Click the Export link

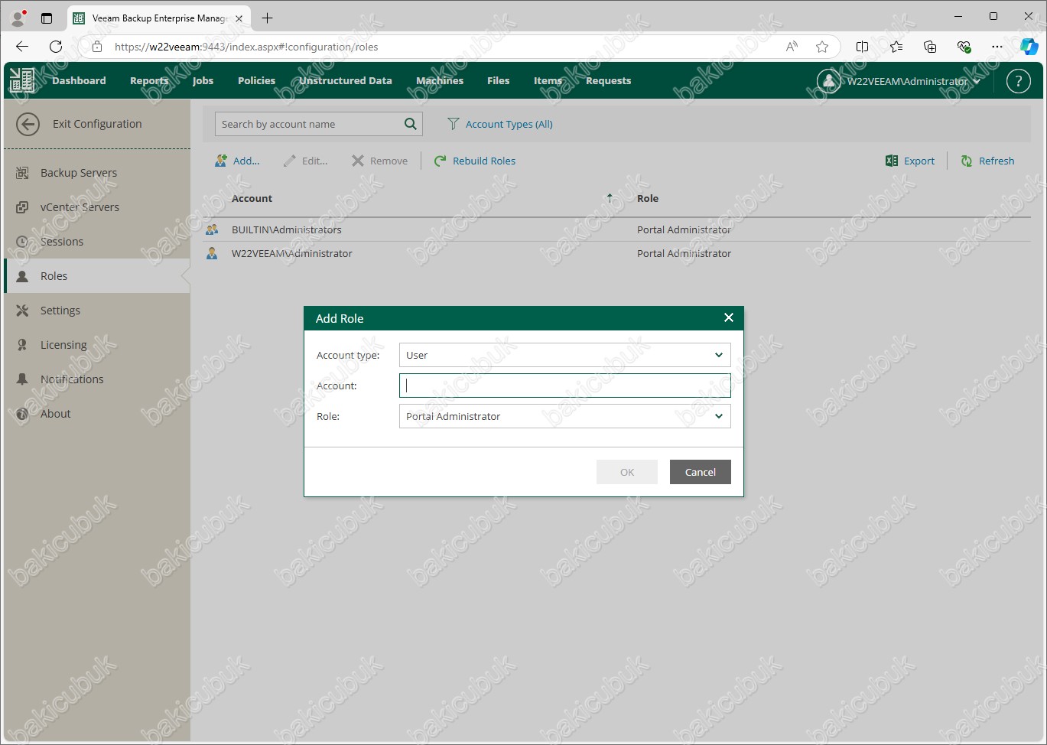click(x=919, y=161)
